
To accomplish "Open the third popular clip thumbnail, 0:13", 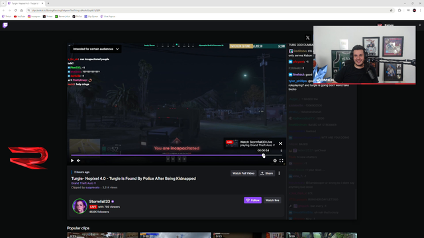I will pyautogui.click(x=248, y=235).
